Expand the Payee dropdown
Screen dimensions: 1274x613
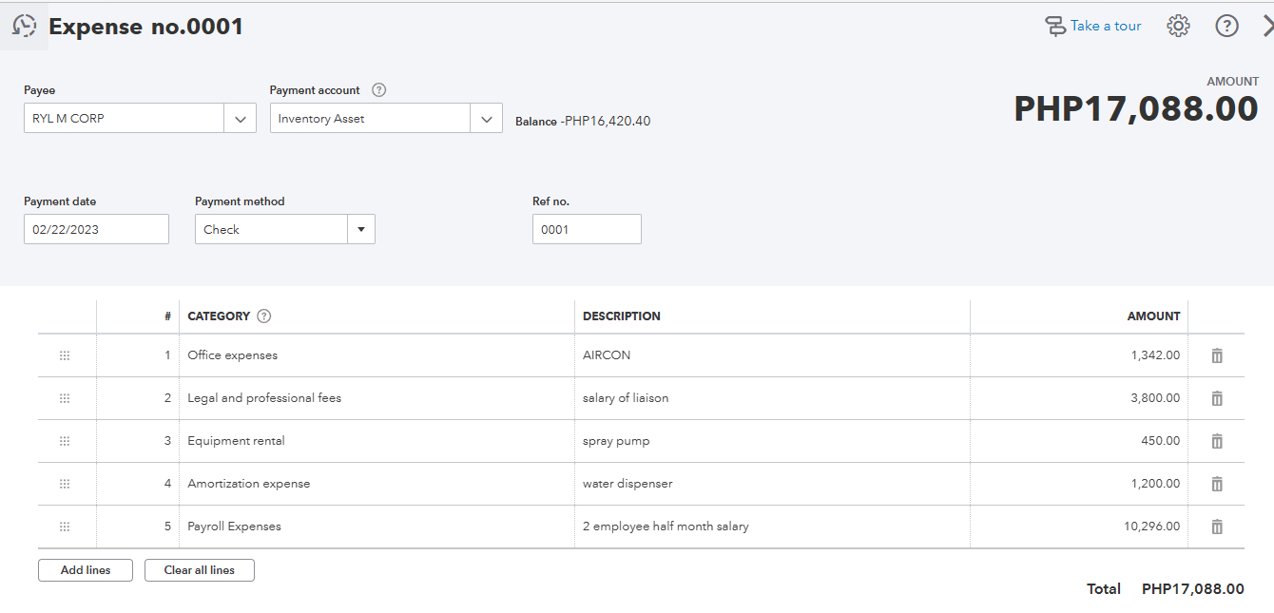[x=240, y=119]
